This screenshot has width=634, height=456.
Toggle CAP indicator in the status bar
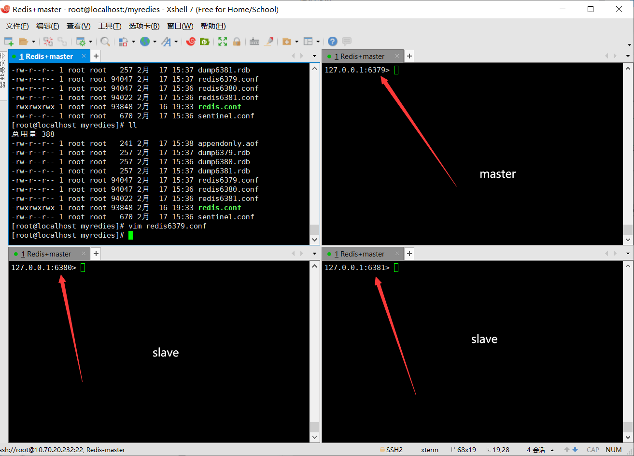(592, 450)
